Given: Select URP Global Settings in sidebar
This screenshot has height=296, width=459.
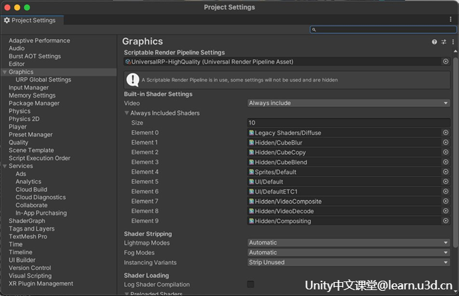Looking at the screenshot, I should (43, 80).
